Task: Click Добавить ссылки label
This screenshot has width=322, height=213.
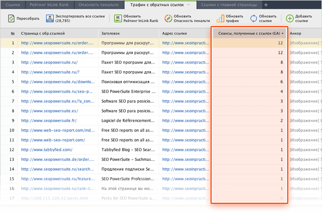Action: click(304, 18)
